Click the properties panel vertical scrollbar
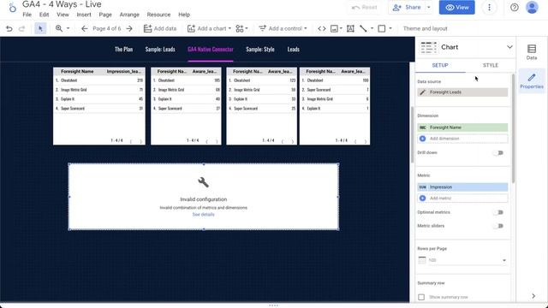This screenshot has height=308, width=548. click(x=513, y=128)
